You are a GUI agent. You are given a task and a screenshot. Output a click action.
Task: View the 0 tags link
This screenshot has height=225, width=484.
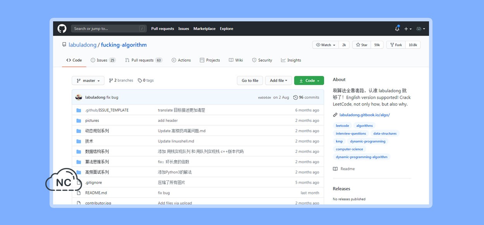(146, 80)
